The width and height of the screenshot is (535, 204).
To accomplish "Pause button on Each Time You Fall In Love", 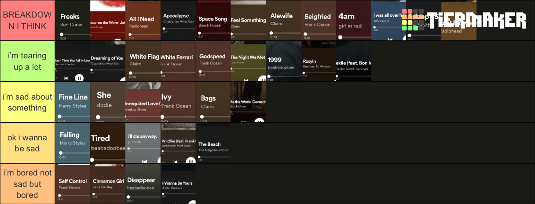I will (x=79, y=78).
